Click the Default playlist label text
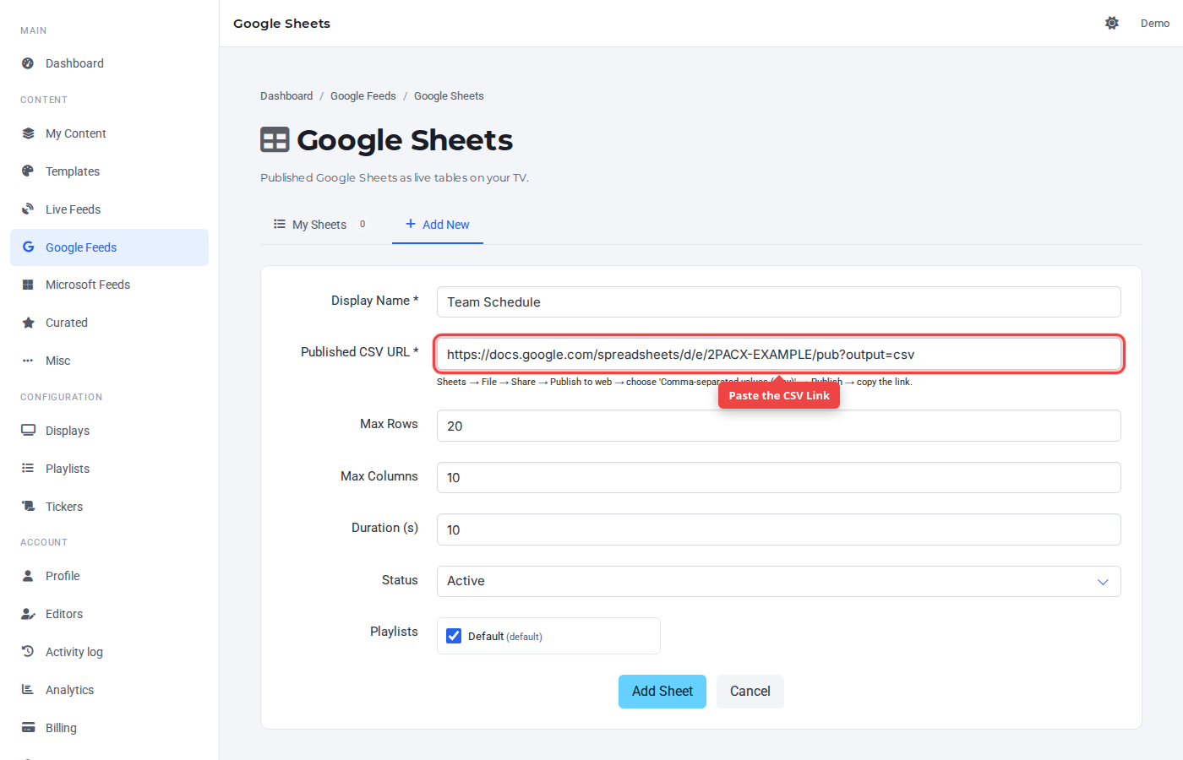Image resolution: width=1183 pixels, height=760 pixels. (505, 637)
